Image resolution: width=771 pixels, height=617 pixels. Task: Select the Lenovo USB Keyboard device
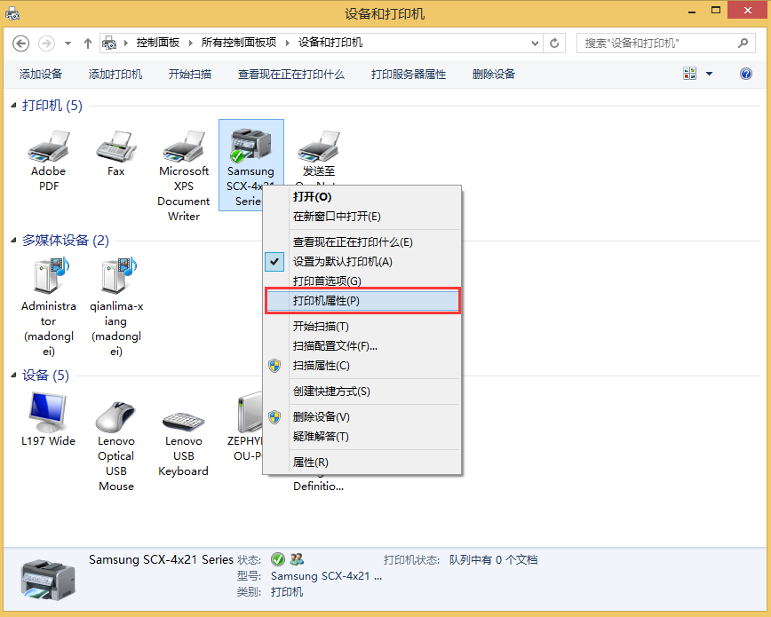(x=183, y=421)
